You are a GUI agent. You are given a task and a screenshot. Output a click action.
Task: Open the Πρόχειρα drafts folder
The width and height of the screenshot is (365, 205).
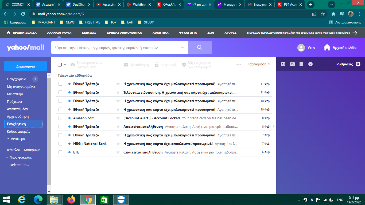(14, 101)
